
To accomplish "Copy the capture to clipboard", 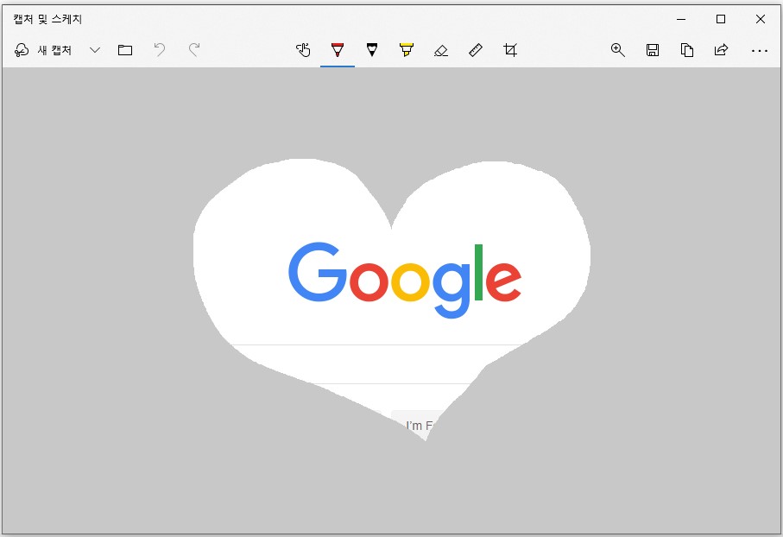I will tap(687, 50).
